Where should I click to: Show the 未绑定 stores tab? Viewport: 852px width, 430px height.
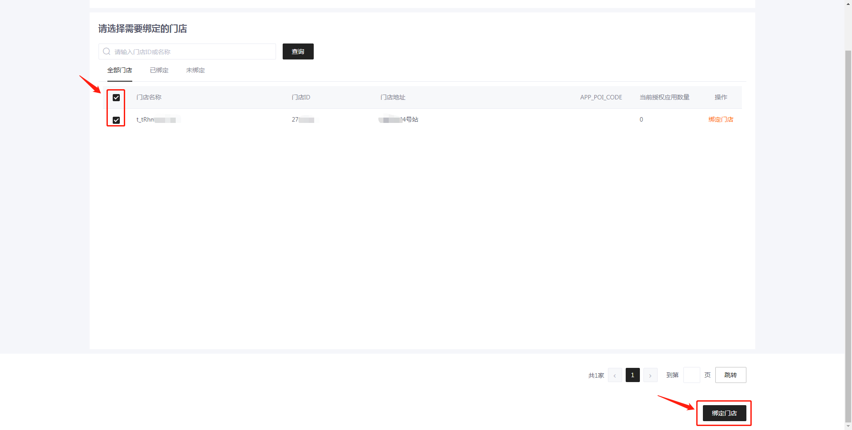pyautogui.click(x=195, y=70)
